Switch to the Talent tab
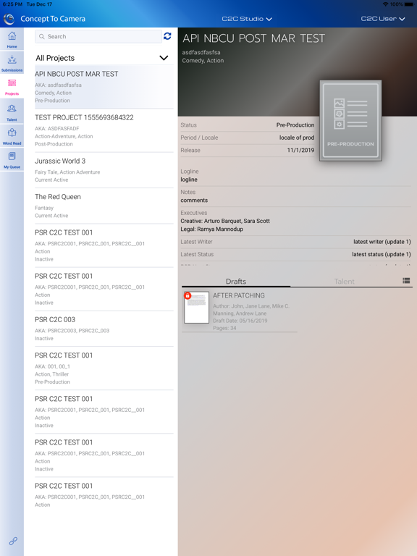Screen dimensions: 417x556 (x=344, y=281)
